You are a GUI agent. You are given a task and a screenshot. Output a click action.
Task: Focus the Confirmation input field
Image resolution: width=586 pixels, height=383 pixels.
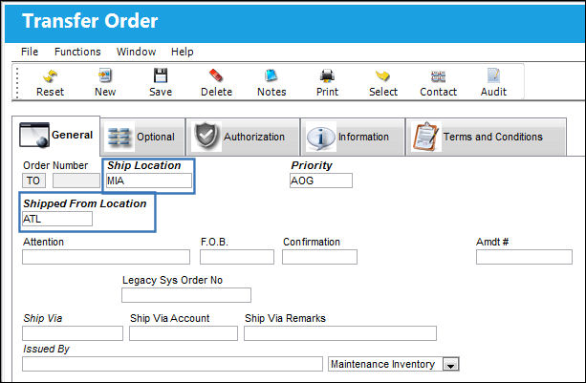click(x=320, y=257)
